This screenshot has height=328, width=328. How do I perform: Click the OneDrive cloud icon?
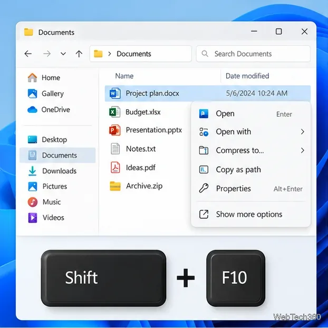(32, 109)
